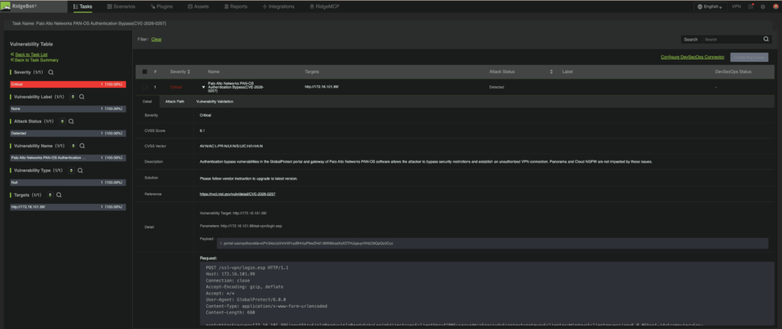
Task: Switch to the Detail tab
Action: (x=147, y=102)
